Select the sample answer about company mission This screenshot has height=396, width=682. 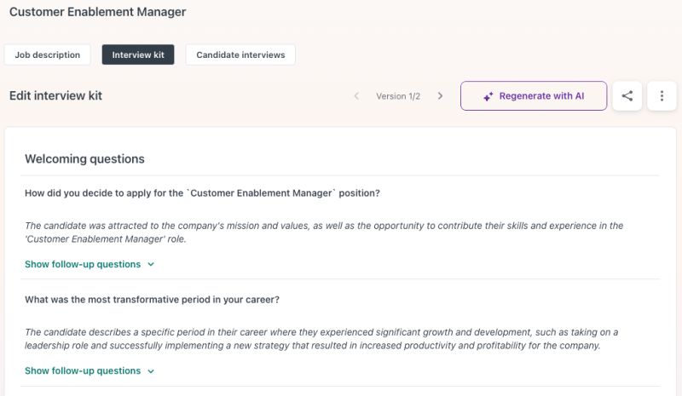pos(324,232)
